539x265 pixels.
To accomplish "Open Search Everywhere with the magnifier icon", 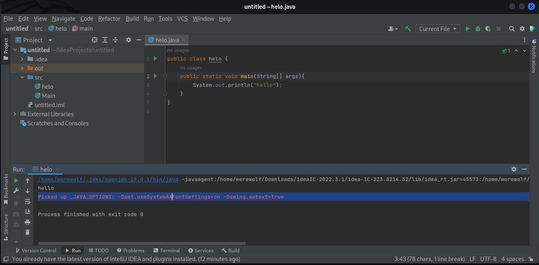I will (x=511, y=29).
